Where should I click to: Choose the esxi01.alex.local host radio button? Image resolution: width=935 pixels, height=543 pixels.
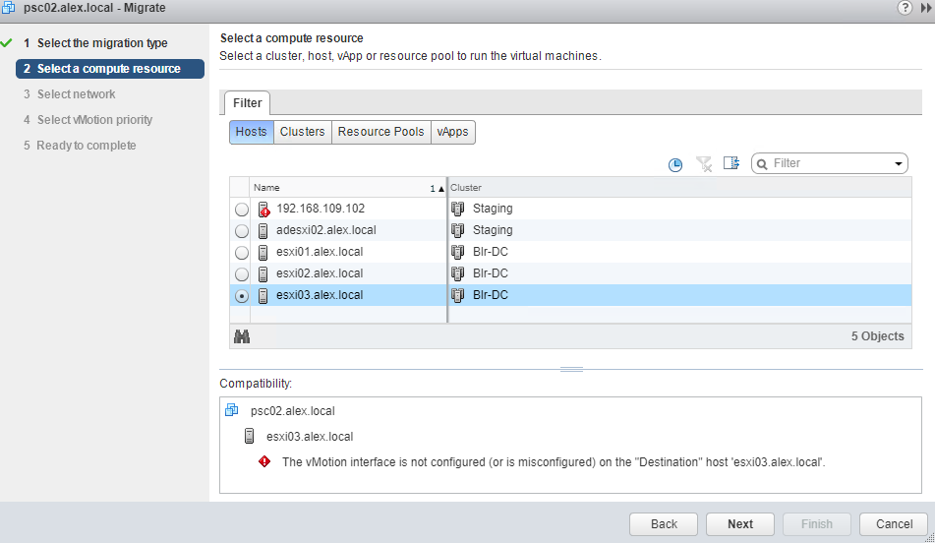(x=242, y=253)
